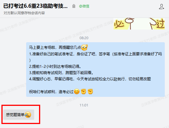169x128 pixels.
Task: Click the line 2.提前1-2小时到达考场
Action: point(55,66)
